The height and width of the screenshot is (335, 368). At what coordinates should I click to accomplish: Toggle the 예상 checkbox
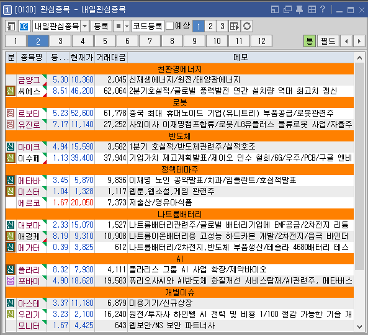(x=169, y=26)
